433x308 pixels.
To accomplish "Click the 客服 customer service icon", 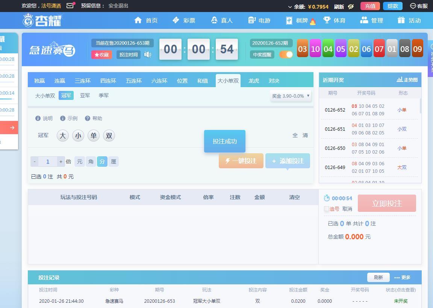I will [x=419, y=6].
